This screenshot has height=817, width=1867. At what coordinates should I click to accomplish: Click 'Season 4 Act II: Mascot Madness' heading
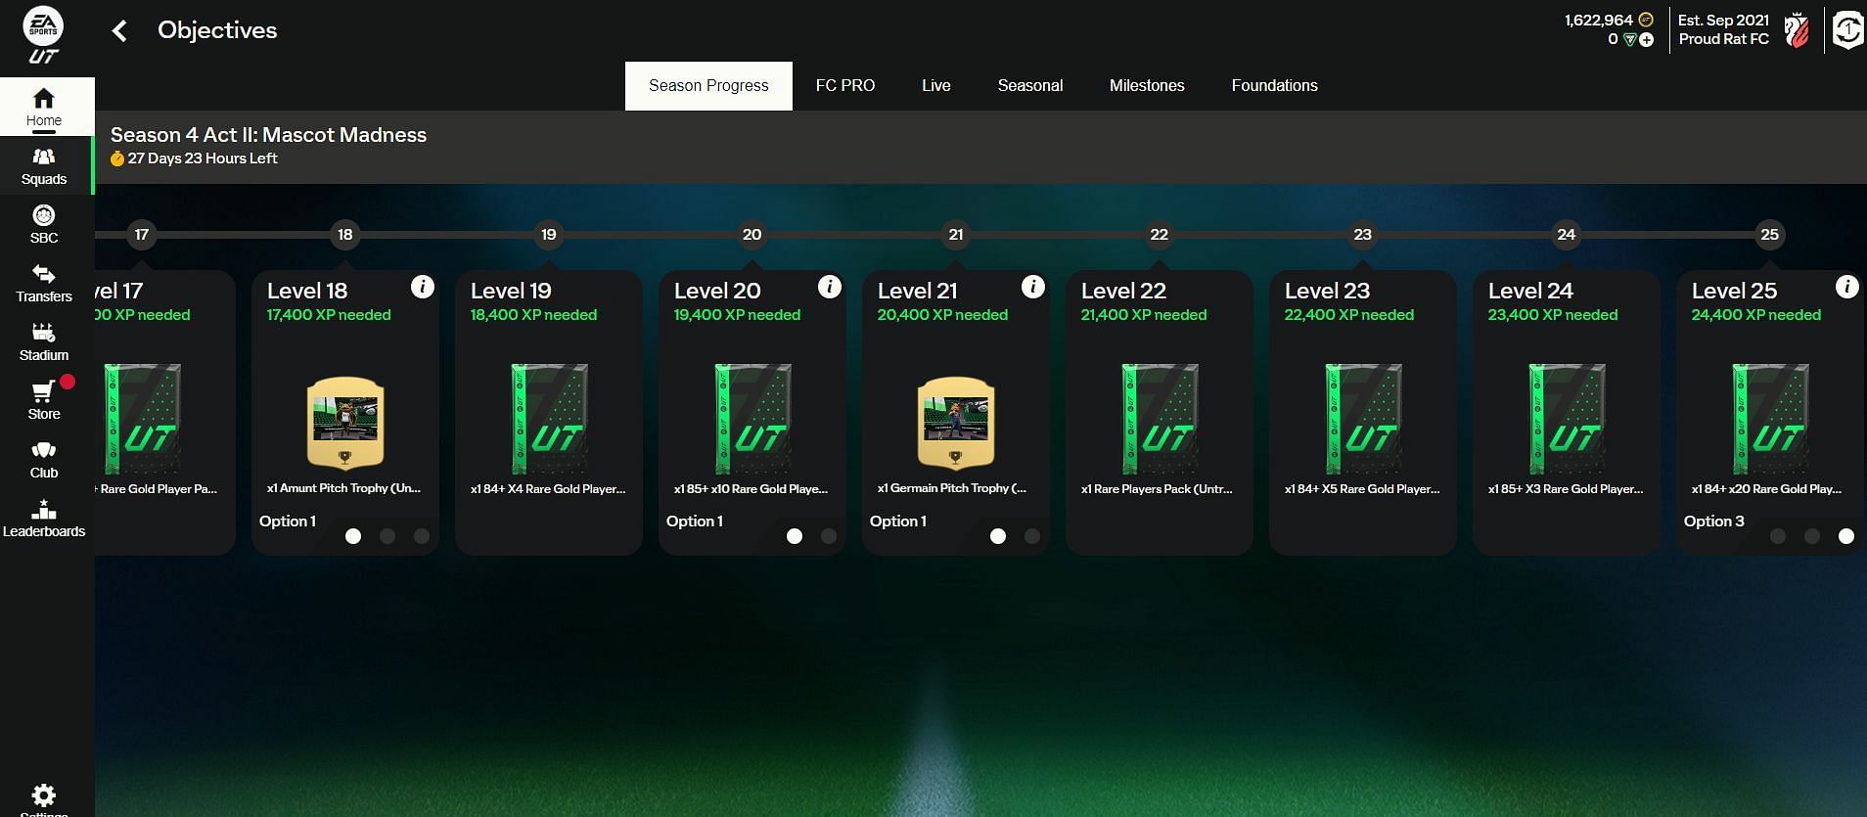pos(268,135)
